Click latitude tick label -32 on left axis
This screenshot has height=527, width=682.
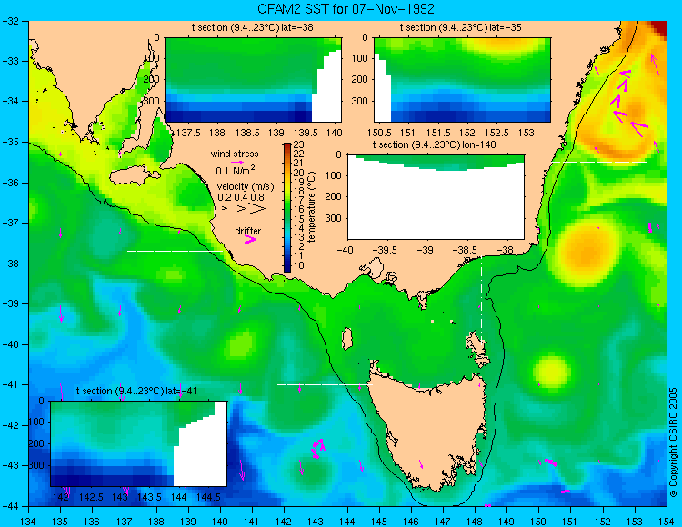point(10,21)
